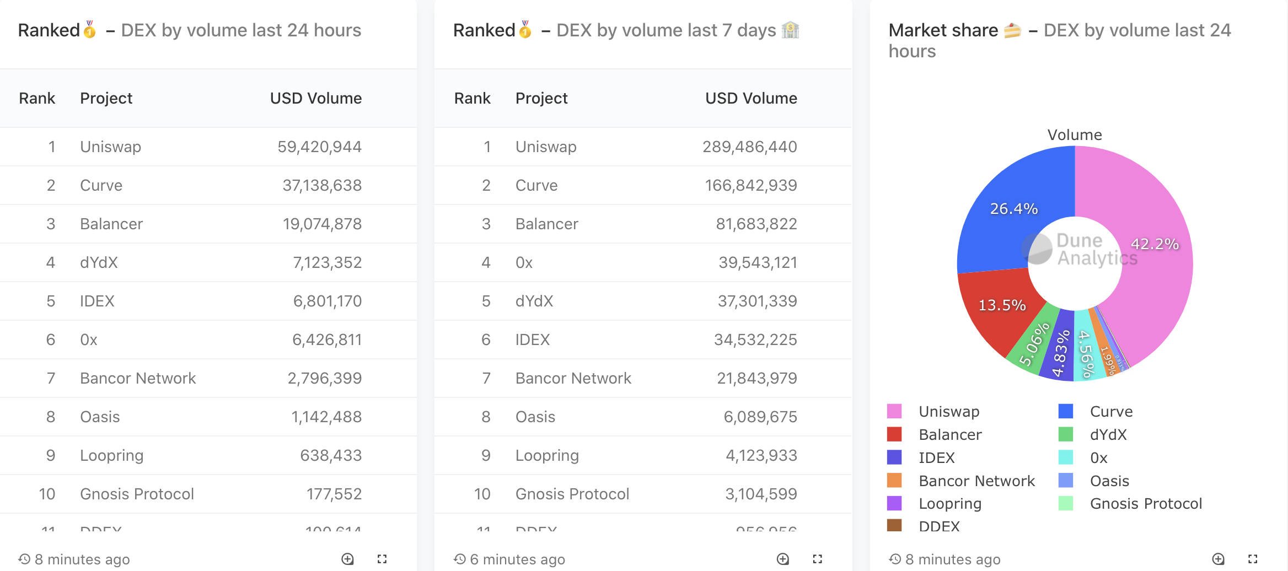Screen dimensions: 1288x571
Task: Select Curve 7 days volume 166,842,939
Action: point(751,185)
